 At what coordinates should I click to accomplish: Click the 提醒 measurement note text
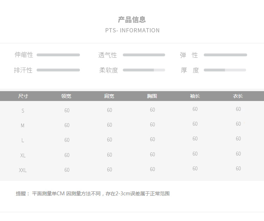(x=93, y=194)
